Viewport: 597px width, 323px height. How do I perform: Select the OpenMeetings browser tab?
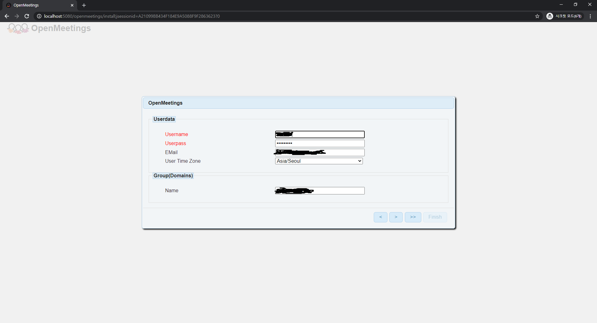tap(40, 5)
